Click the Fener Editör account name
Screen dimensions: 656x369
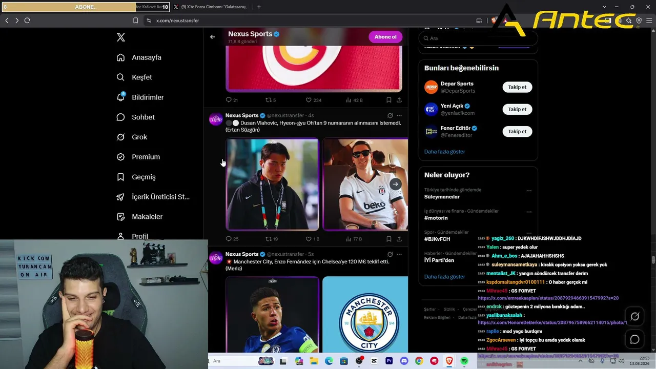coord(456,128)
